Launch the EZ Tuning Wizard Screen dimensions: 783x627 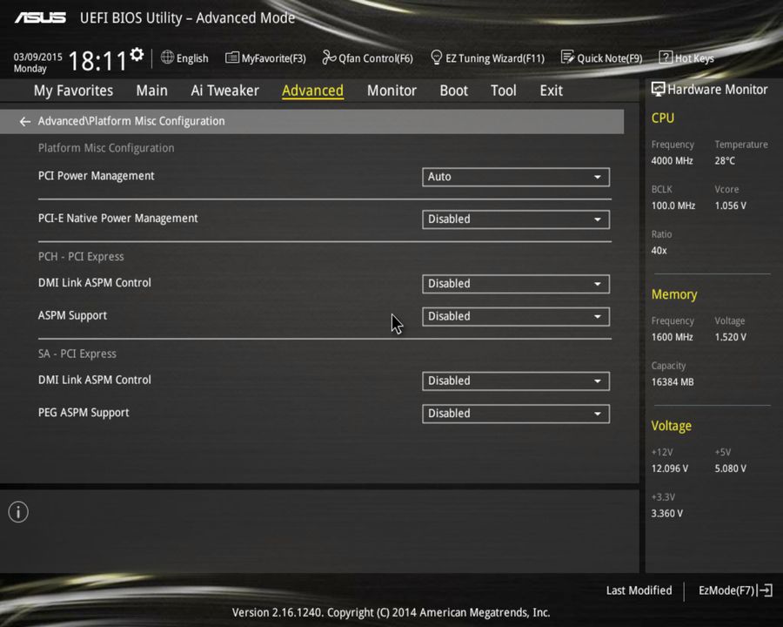point(487,58)
